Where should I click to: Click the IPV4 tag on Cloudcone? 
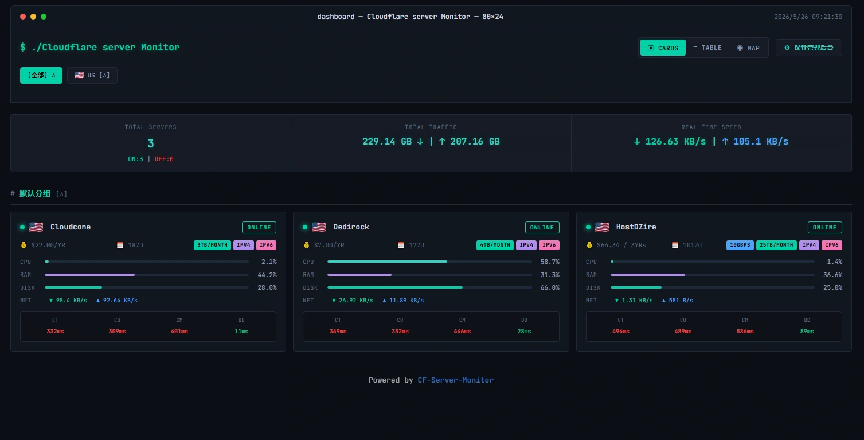(244, 245)
